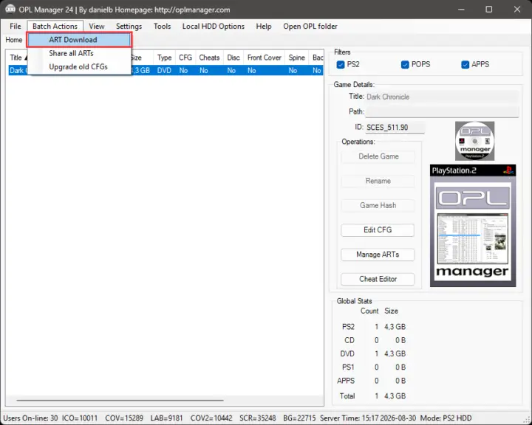Click the Game Hash button
The width and height of the screenshot is (532, 425).
coord(378,205)
